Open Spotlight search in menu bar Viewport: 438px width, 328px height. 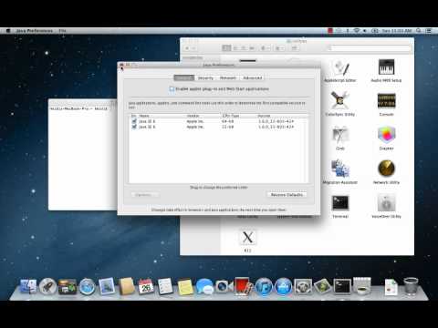pos(419,31)
